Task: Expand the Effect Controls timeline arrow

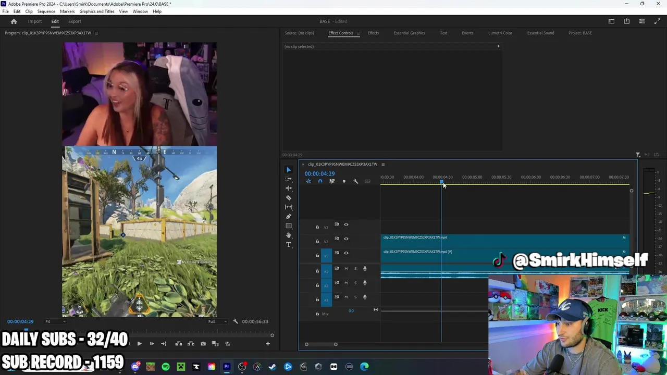Action: pyautogui.click(x=498, y=46)
